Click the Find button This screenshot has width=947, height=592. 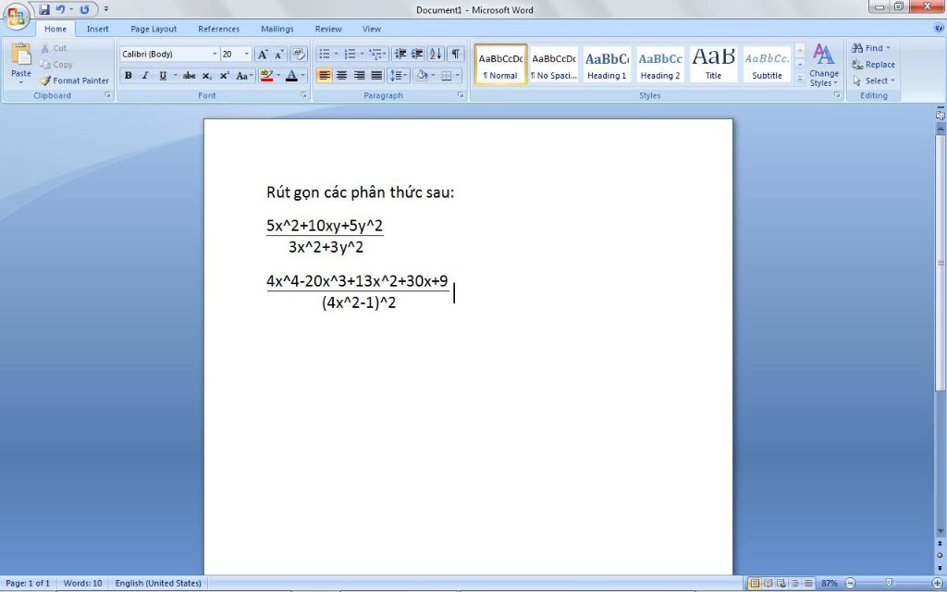[x=871, y=48]
